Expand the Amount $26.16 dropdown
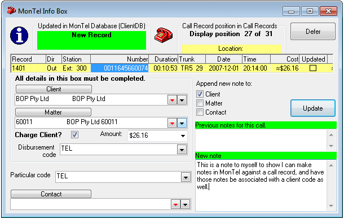Image resolution: width=344 pixels, height=219 pixels. pyautogui.click(x=183, y=136)
